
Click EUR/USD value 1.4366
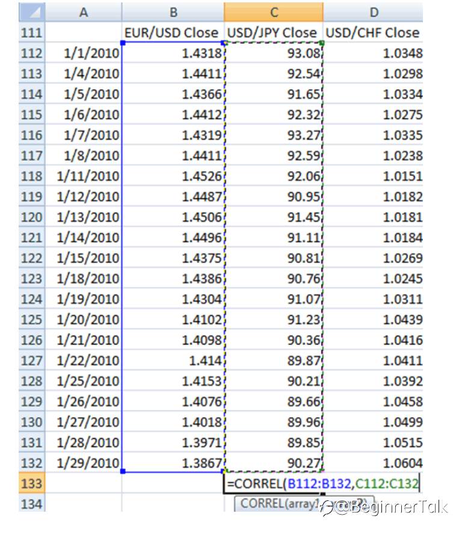[x=173, y=94]
